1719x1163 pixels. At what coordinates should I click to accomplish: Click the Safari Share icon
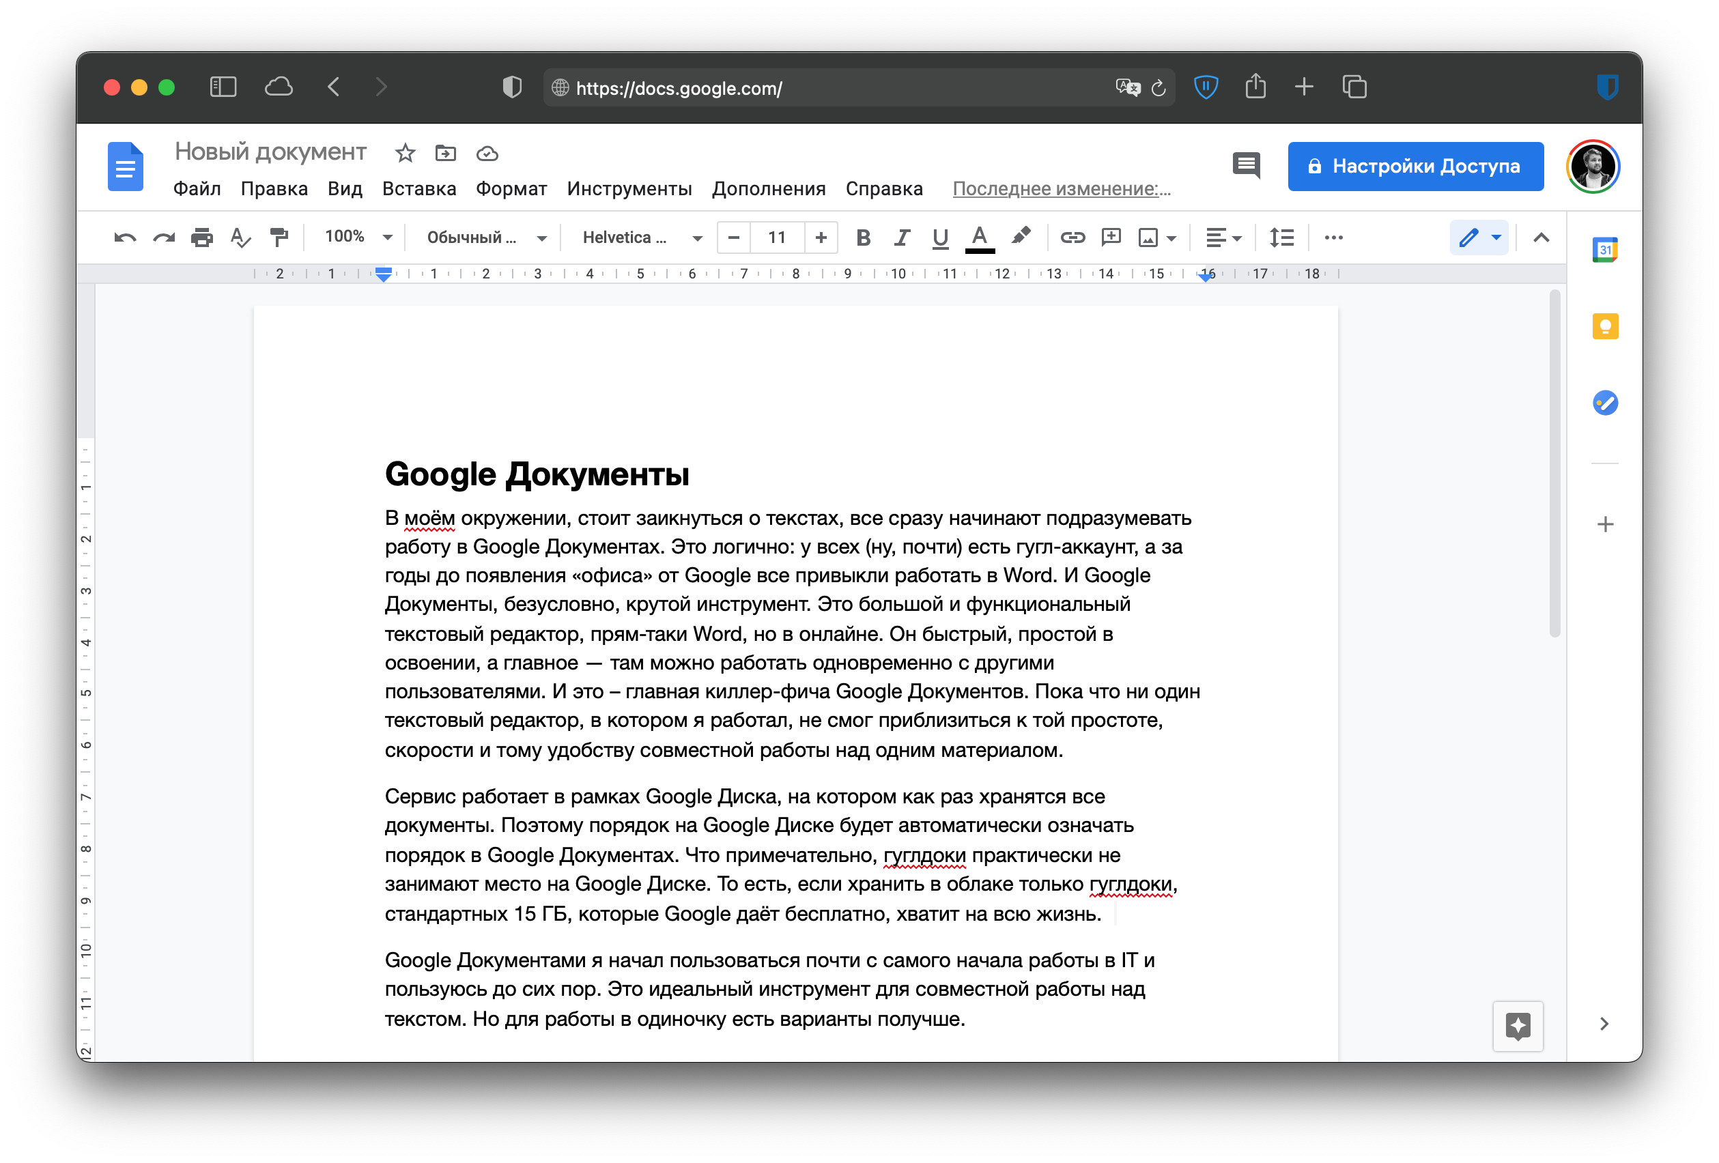point(1255,87)
